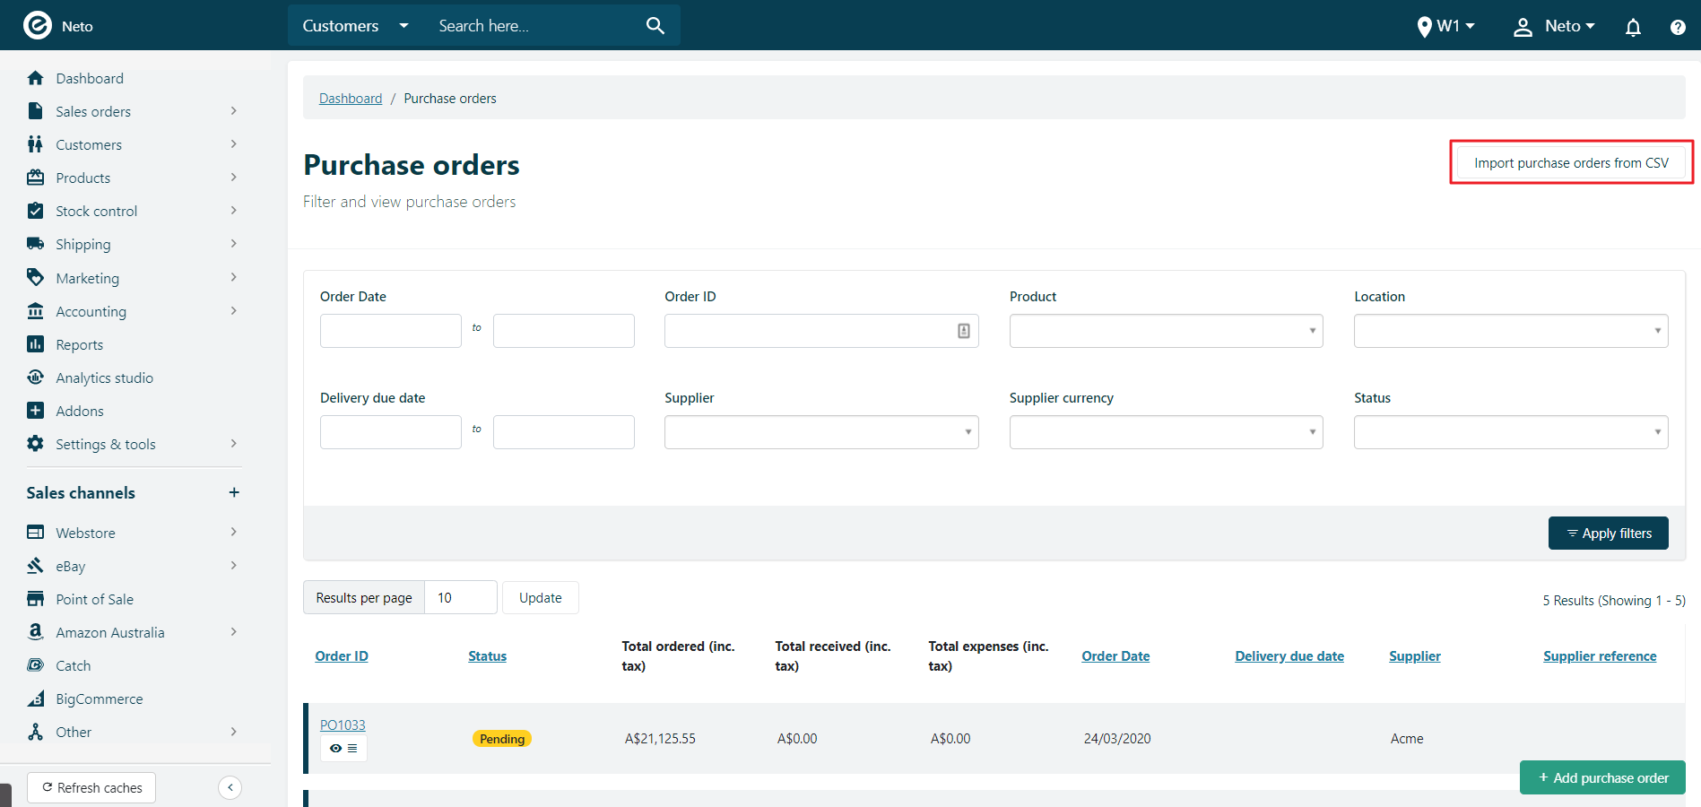Click the Other channels icon
1701x807 pixels.
coord(36,732)
